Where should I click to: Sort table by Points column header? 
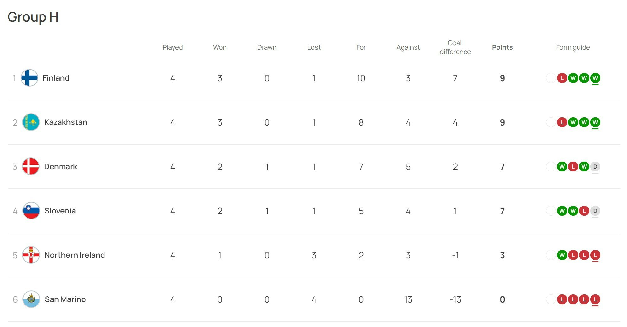pyautogui.click(x=502, y=47)
